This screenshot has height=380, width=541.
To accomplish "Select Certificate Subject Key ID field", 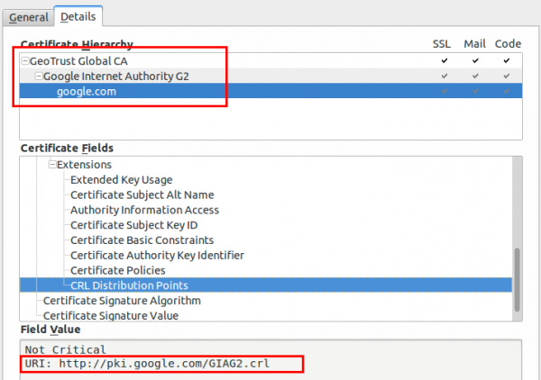I will pos(133,225).
